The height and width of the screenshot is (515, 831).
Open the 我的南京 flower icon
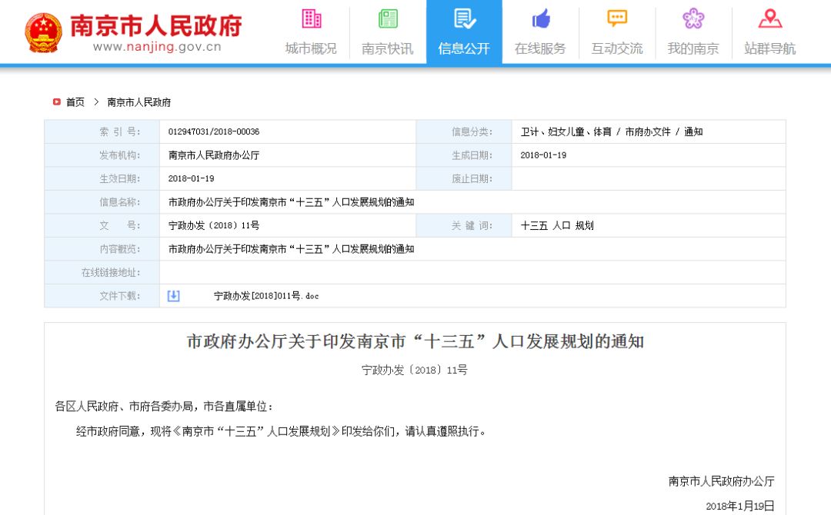[693, 18]
